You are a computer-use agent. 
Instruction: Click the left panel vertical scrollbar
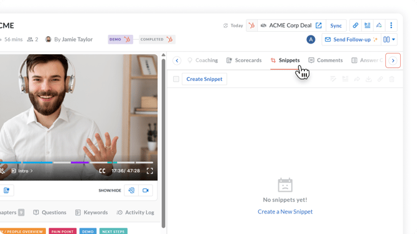(163, 143)
